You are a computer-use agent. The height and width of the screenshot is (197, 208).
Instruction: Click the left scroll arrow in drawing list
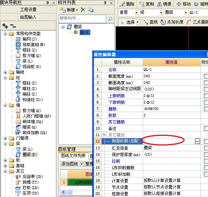[x=63, y=192]
